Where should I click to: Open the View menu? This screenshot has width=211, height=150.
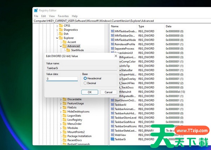[52, 16]
